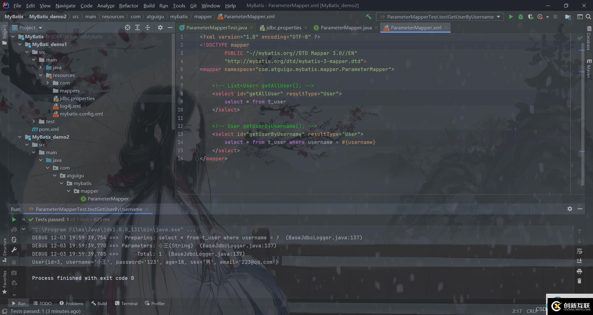Screen dimensions: 593x315
Task: Open the Favorites side panel
Action: (x=4, y=282)
